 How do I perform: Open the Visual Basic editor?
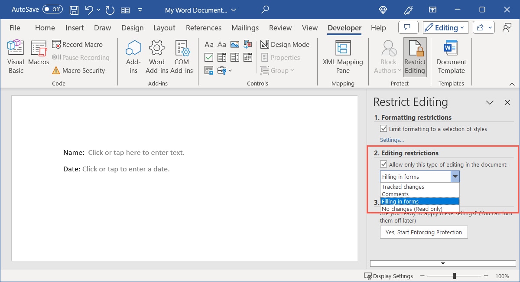point(15,56)
